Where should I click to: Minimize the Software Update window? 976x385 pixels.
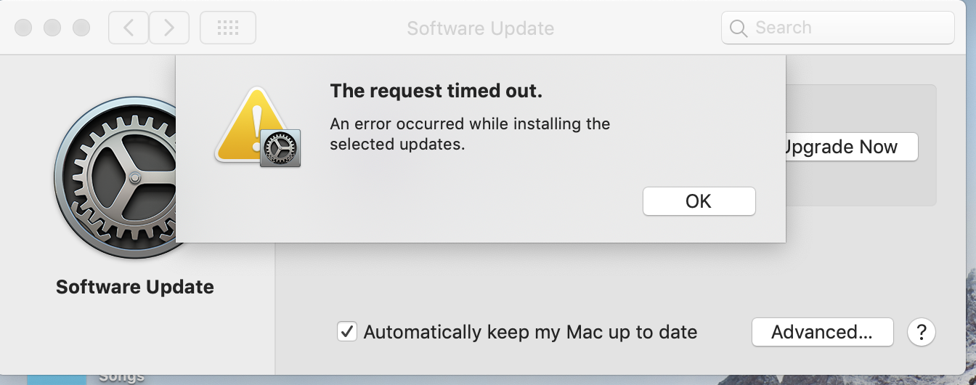[x=52, y=28]
